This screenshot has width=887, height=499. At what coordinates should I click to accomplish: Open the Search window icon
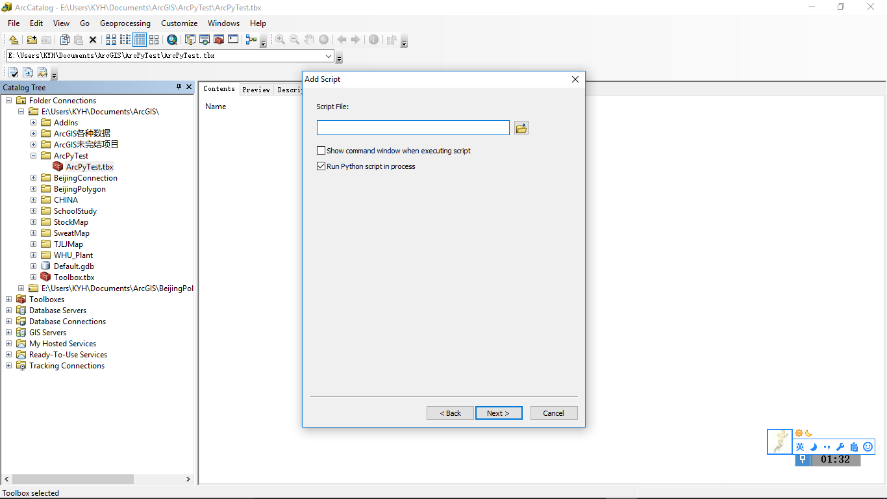tap(205, 40)
